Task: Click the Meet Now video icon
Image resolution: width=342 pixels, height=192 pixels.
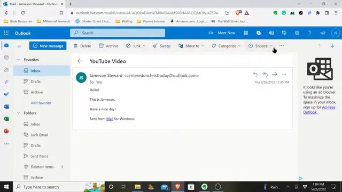Action: pos(211,33)
